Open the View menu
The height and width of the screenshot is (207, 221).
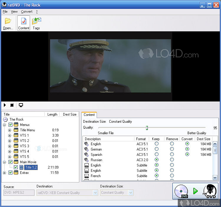(x=14, y=12)
